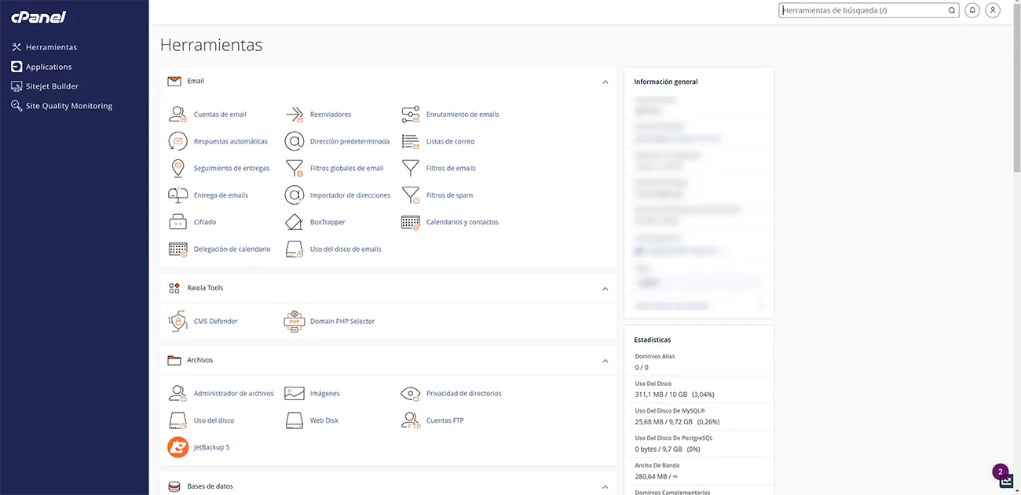Viewport: 1021px width, 495px height.
Task: Click the Privacidad de directorios eye icon
Action: 411,394
